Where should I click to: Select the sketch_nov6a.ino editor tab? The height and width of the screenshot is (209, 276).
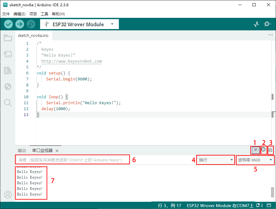(x=33, y=36)
